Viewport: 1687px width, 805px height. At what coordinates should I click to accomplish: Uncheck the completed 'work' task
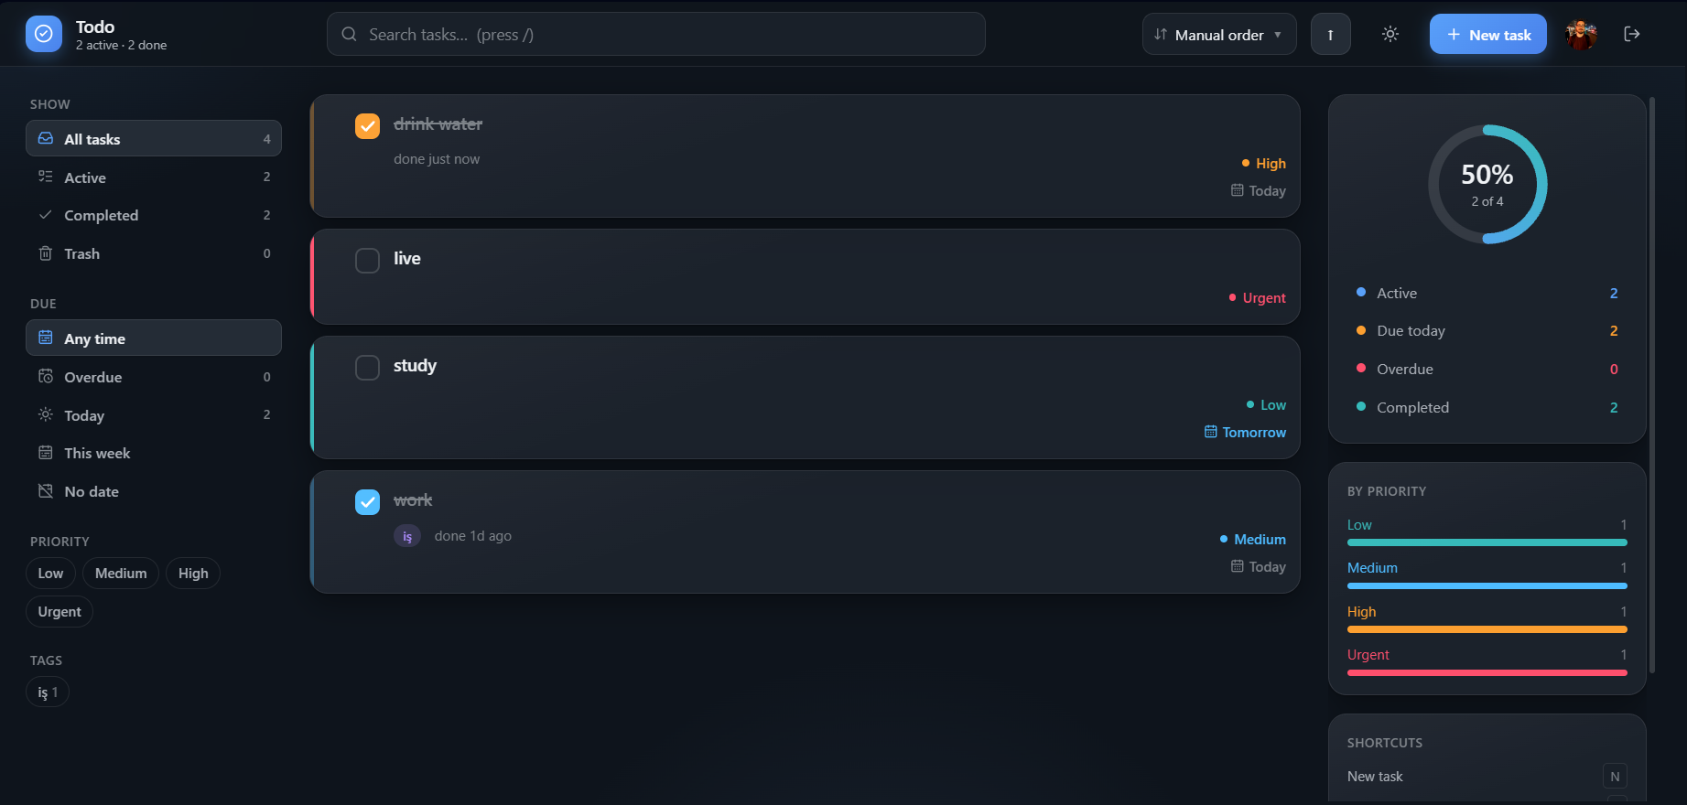pos(367,502)
